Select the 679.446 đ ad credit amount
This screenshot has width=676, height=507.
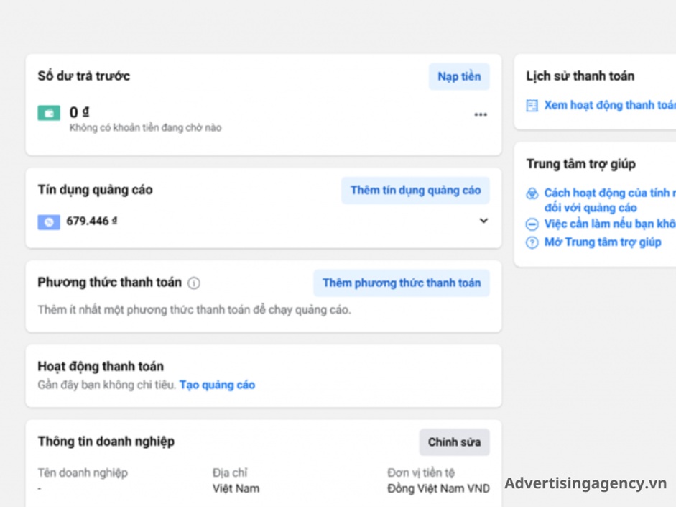[x=91, y=221]
